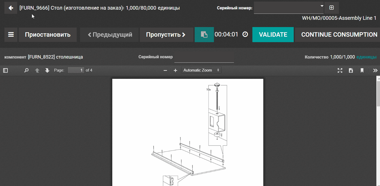
Task: Expand additional PDF tools chevron
Action: [375, 70]
